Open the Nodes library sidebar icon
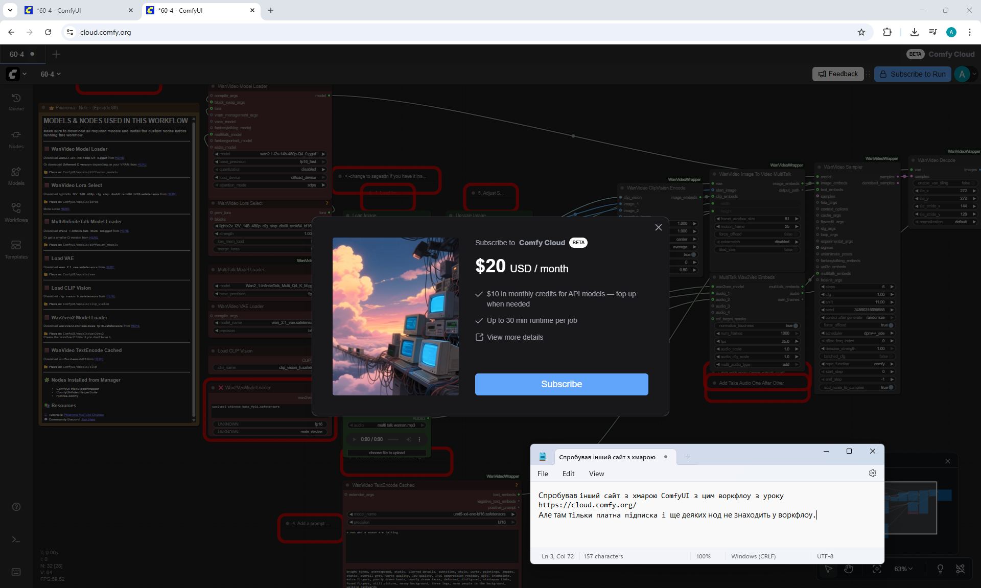 tap(16, 138)
